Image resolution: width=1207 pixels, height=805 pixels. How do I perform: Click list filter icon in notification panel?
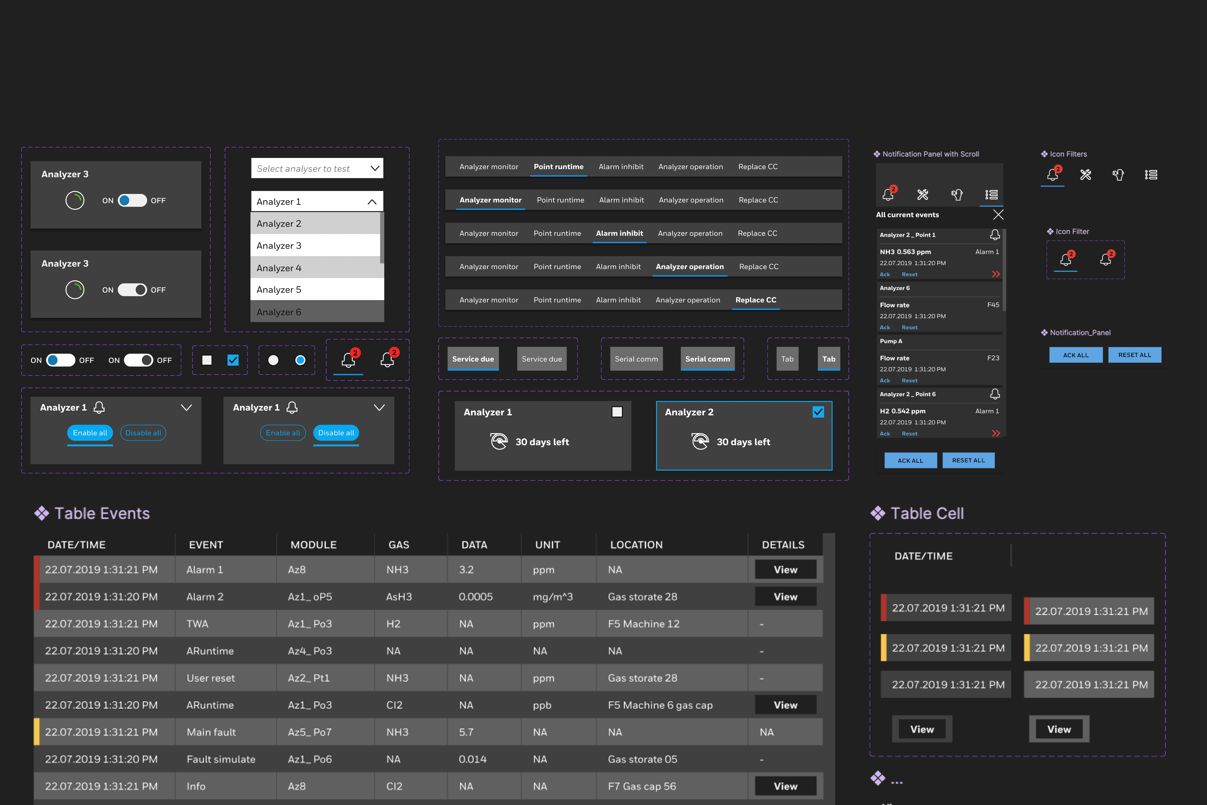991,194
